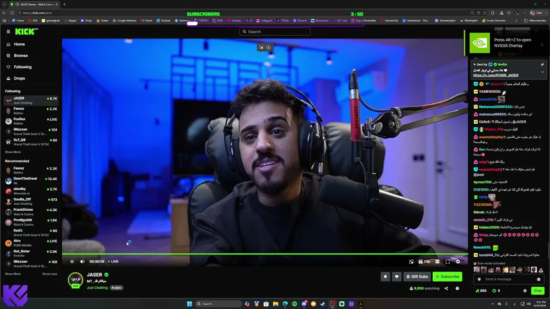Navigate to Home in the sidebar

(19, 44)
